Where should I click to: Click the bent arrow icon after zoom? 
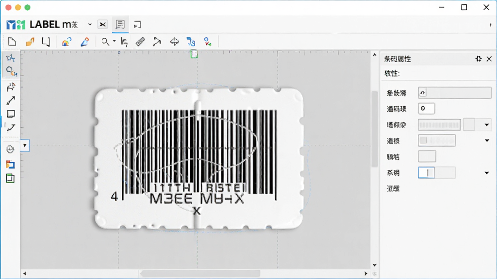(x=124, y=42)
